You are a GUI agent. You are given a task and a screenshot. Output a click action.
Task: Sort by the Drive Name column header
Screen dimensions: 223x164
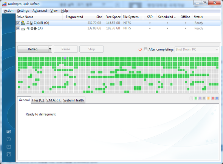tap(39, 17)
